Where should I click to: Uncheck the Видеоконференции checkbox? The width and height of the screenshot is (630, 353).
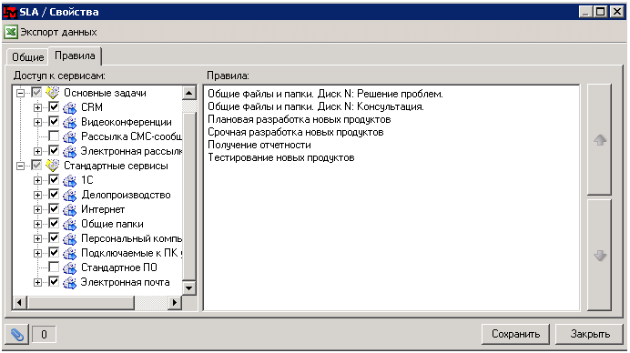click(54, 122)
